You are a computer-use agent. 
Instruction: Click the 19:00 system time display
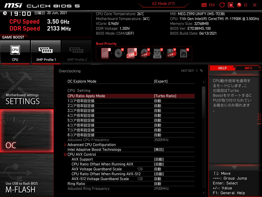click(x=20, y=13)
